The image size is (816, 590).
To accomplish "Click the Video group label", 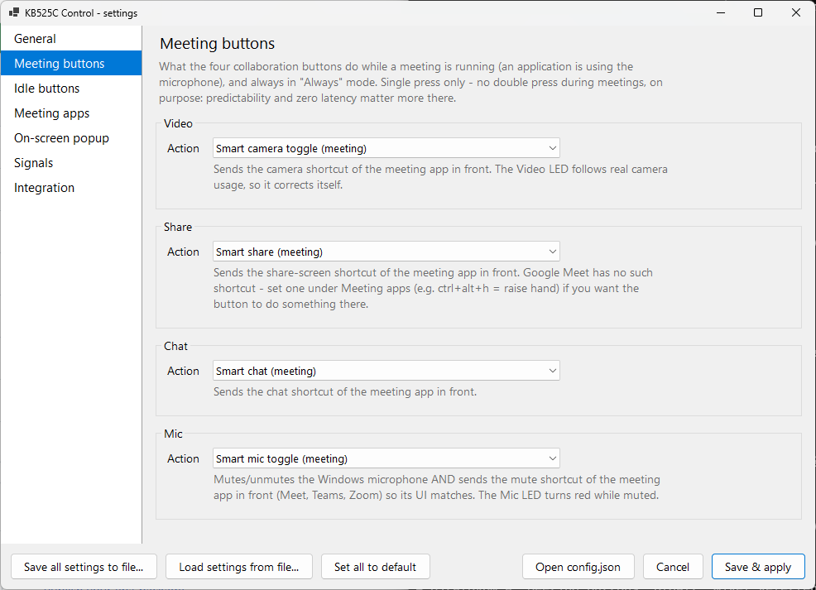I will [178, 123].
